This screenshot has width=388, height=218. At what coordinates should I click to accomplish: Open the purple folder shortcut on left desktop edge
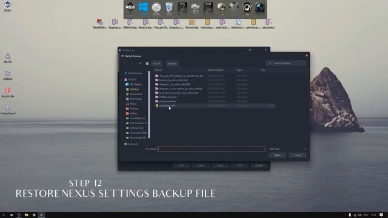coord(8,75)
